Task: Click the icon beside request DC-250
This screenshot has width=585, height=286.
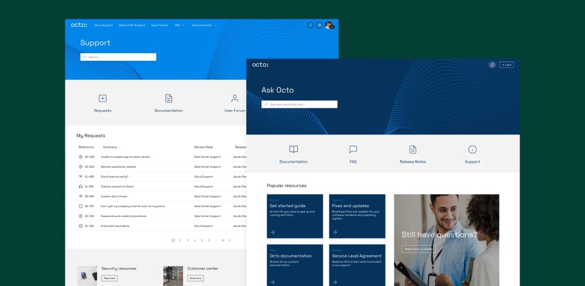Action: click(81, 167)
